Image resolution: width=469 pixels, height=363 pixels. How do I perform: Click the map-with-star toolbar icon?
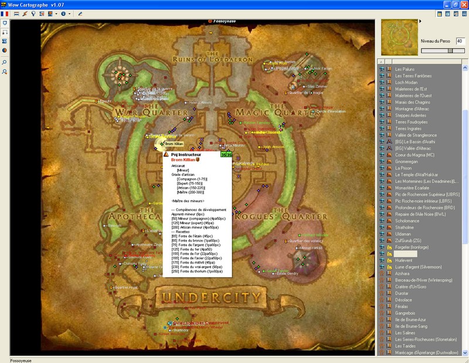42,13
